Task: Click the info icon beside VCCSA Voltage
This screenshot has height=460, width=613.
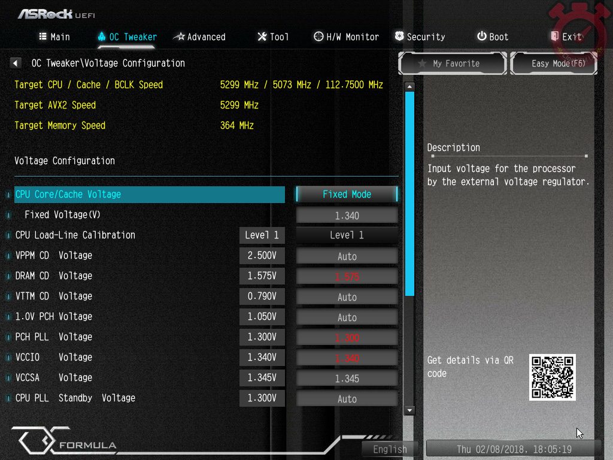Action: pos(8,378)
